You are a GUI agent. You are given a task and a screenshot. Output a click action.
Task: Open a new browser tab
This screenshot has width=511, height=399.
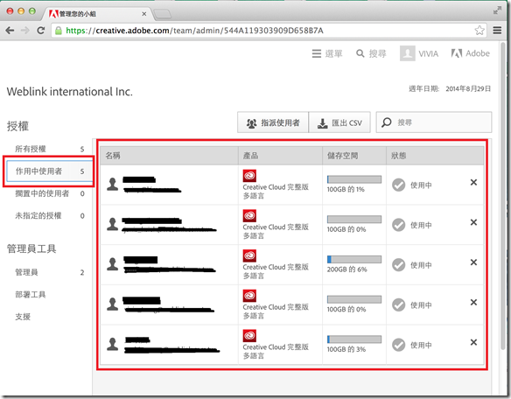(162, 14)
